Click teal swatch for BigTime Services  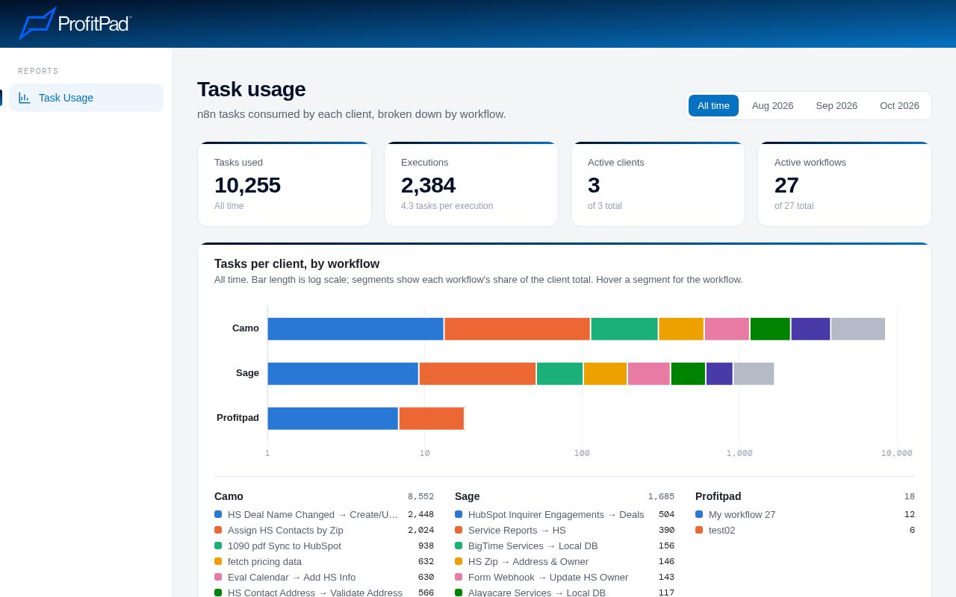point(459,546)
